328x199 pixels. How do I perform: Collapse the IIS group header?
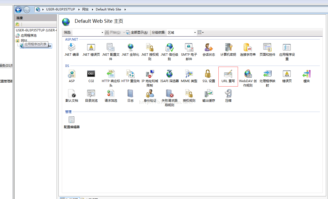pos(67,66)
